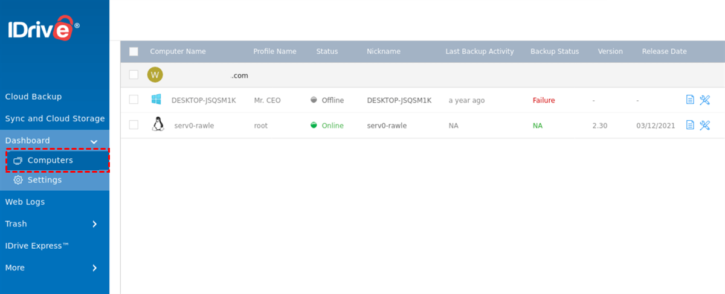The height and width of the screenshot is (294, 725).
Task: Check the serv0-rawle row checkbox
Action: click(x=134, y=126)
